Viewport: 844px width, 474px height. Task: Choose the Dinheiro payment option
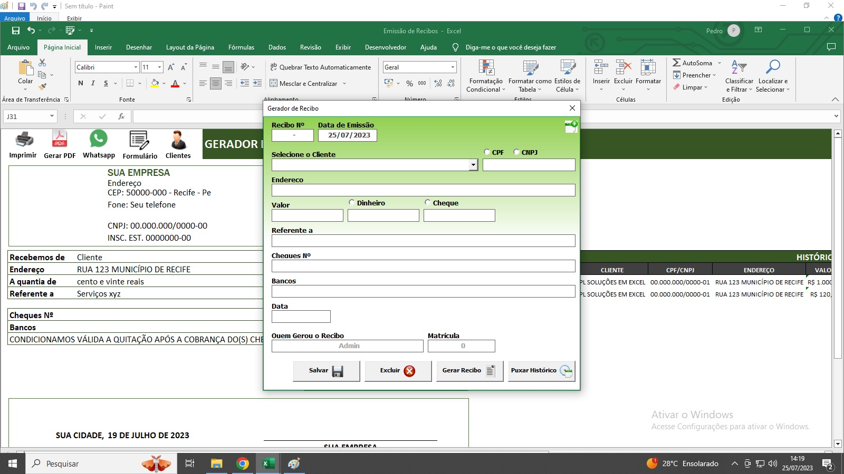coord(352,203)
